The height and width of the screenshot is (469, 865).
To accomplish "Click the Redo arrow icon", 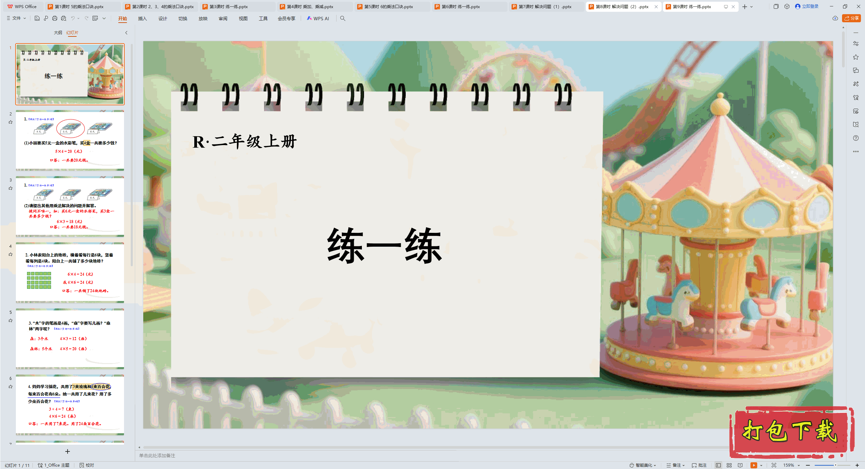I will (86, 19).
